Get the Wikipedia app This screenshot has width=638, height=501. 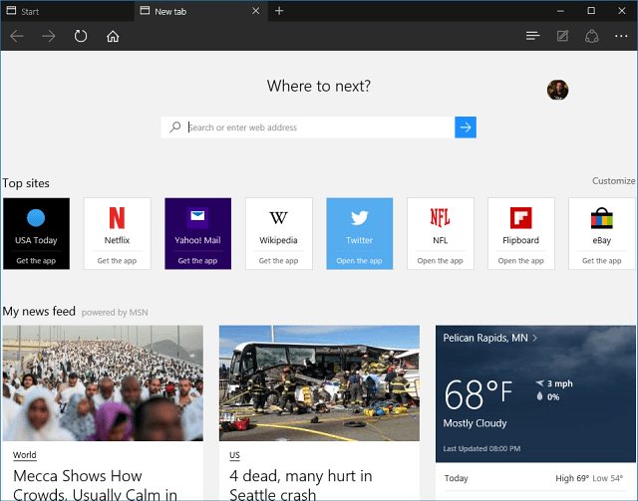coord(278,261)
